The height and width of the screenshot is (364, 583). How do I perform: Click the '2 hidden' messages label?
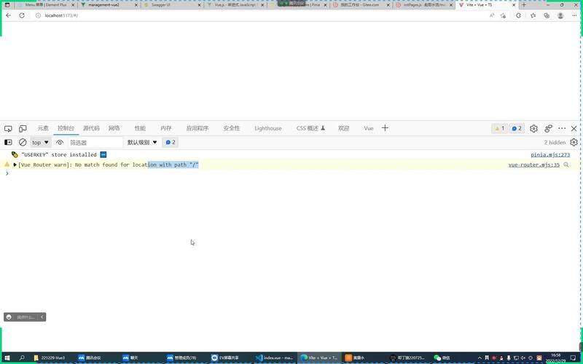click(x=555, y=142)
